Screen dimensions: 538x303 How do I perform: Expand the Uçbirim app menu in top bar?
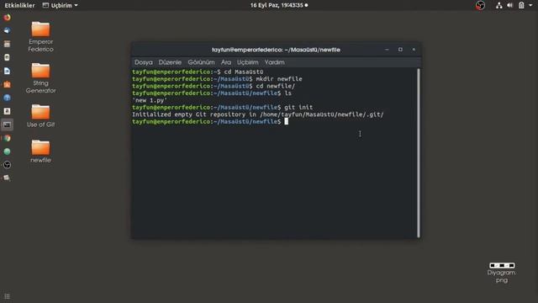point(60,5)
